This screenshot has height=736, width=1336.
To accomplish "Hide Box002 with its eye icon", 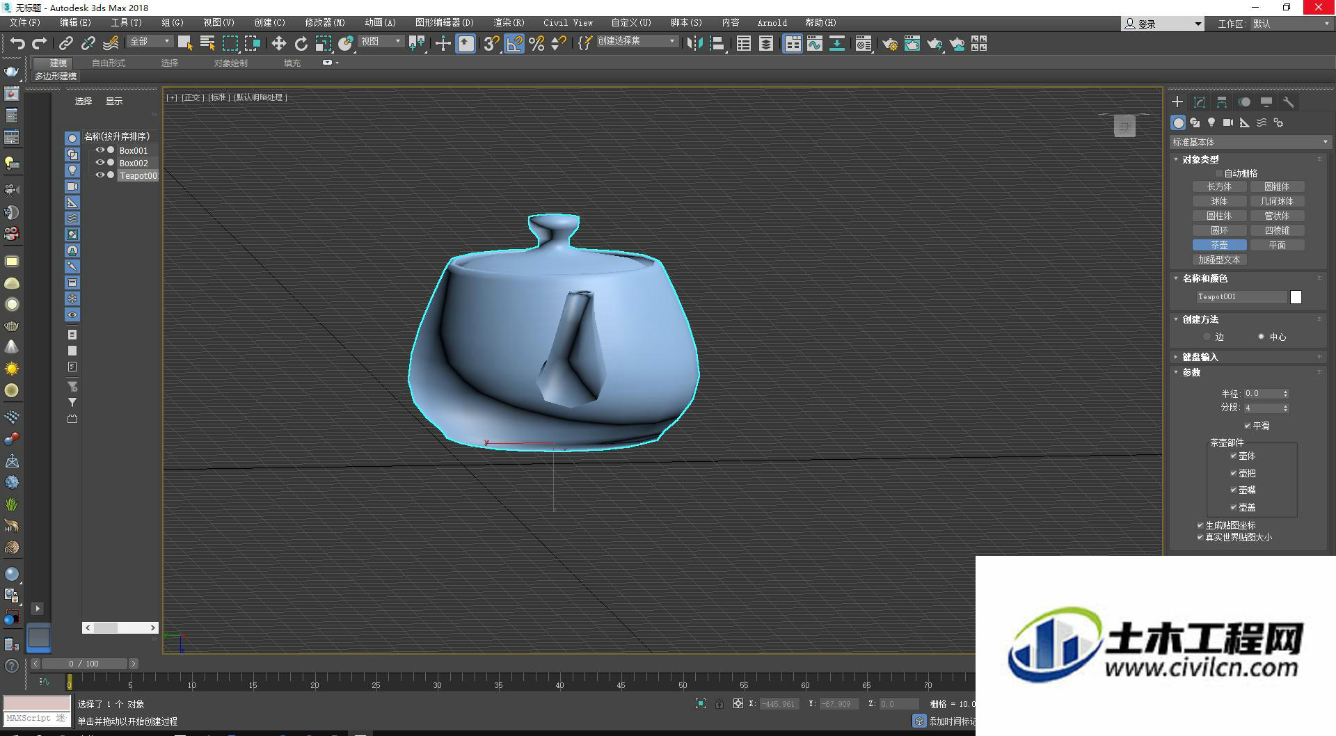I will [x=100, y=163].
